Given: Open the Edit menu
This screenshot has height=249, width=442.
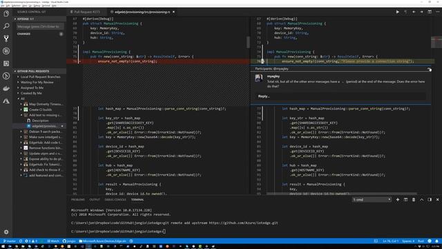Looking at the screenshot, I should 8,6.
